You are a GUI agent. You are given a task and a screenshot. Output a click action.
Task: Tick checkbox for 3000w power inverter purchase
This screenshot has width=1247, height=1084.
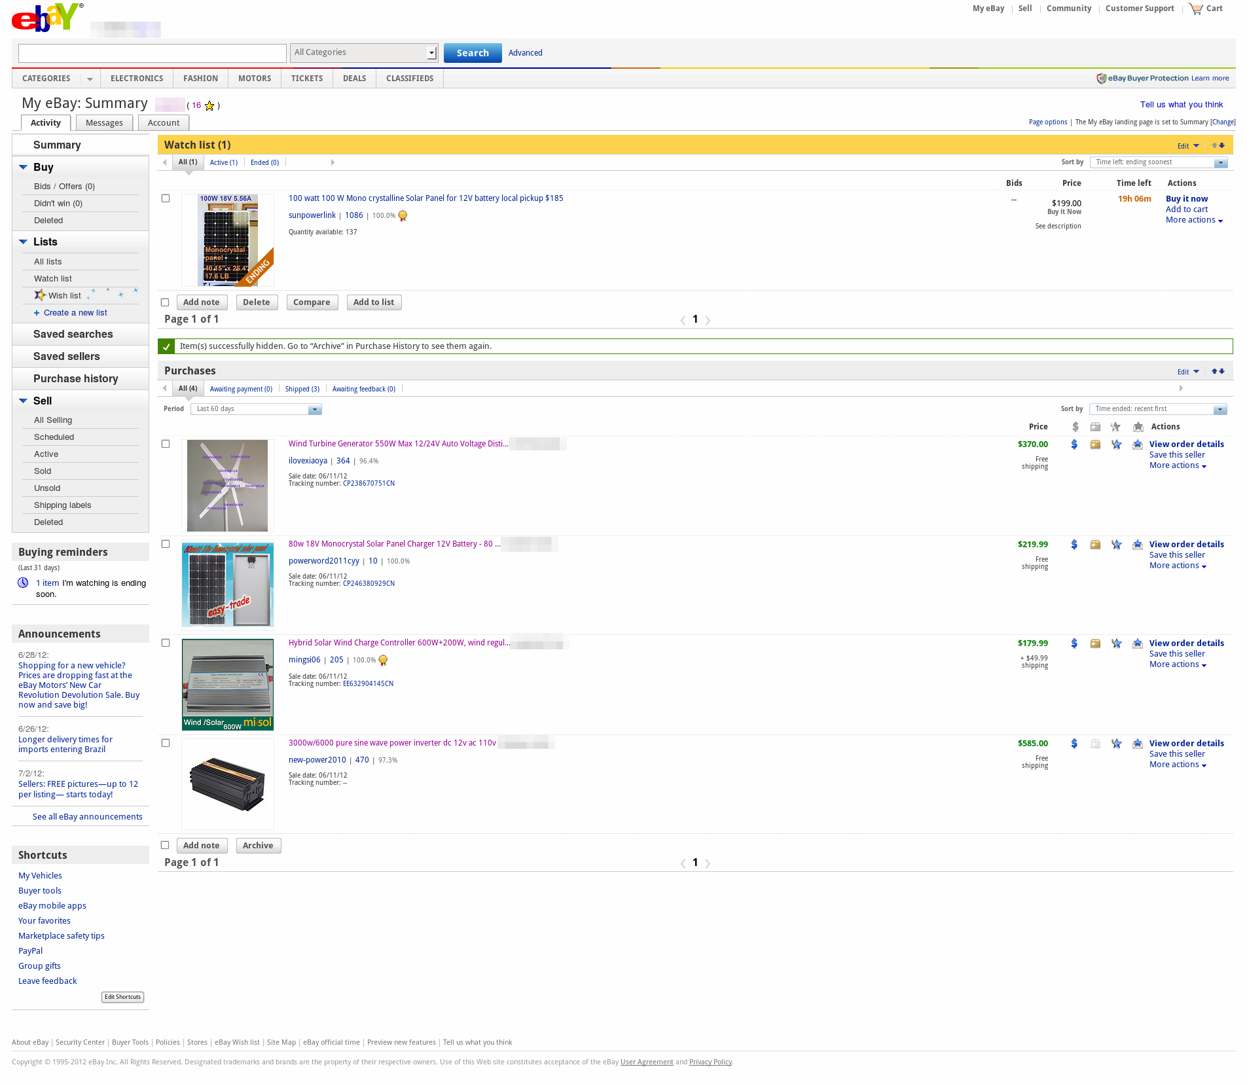[166, 743]
